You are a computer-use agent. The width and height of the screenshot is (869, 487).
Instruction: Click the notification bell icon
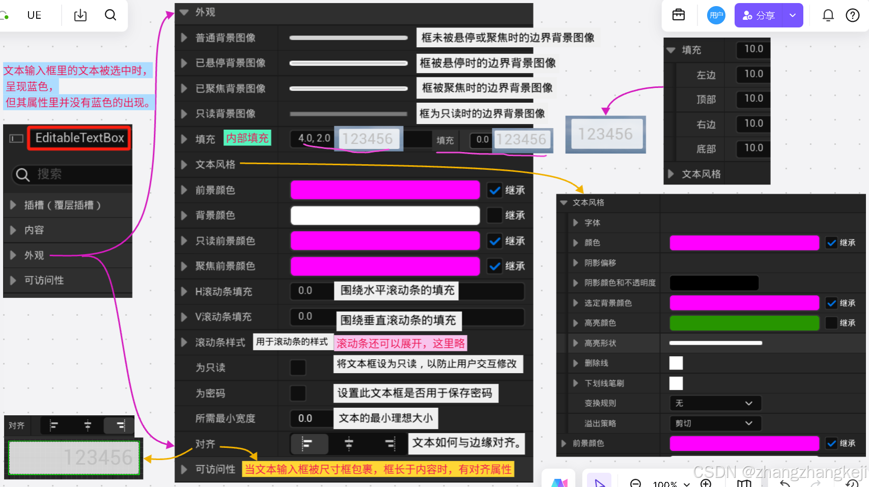[x=828, y=15]
